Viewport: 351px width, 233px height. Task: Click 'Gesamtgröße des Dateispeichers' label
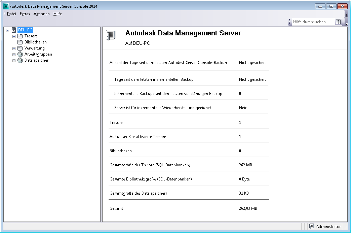[x=138, y=193]
